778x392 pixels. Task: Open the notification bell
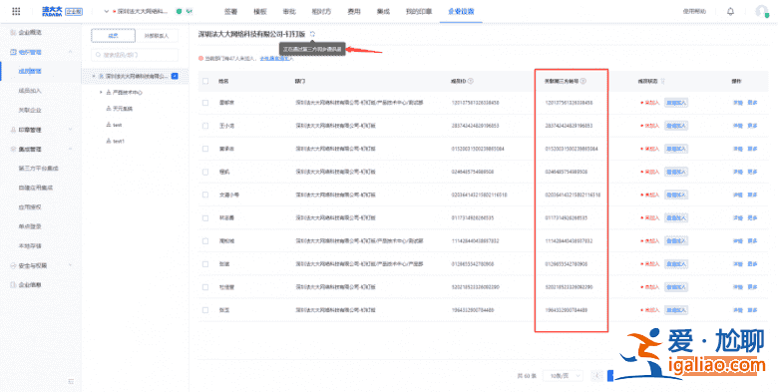[x=730, y=11]
